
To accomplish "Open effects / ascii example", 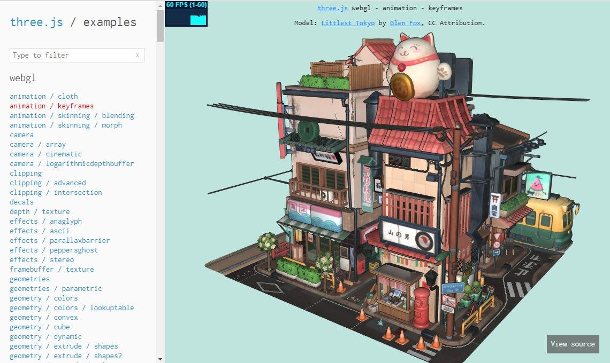I will [x=39, y=231].
